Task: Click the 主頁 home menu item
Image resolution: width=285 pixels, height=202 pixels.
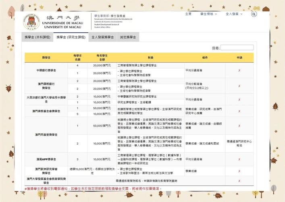Action: coord(188,14)
